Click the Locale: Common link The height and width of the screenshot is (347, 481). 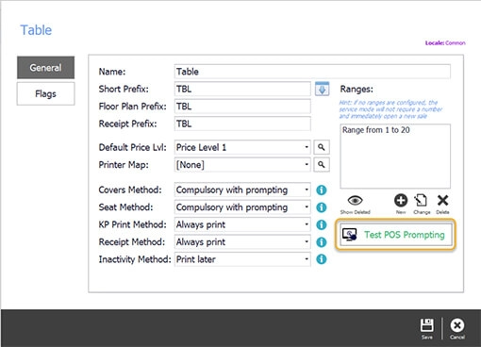pos(445,43)
